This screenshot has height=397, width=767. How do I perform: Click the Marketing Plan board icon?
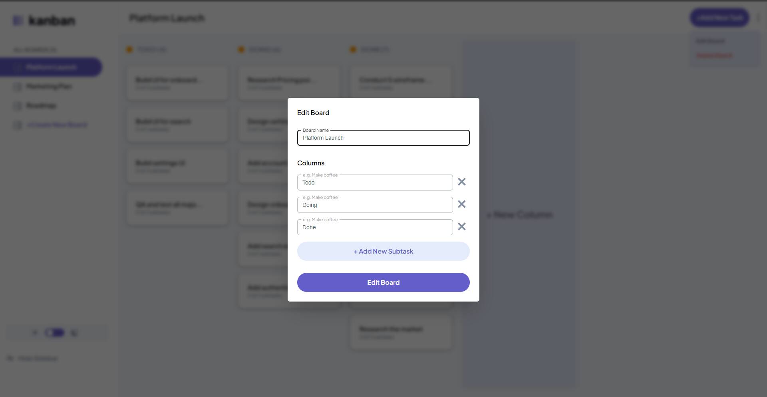17,87
